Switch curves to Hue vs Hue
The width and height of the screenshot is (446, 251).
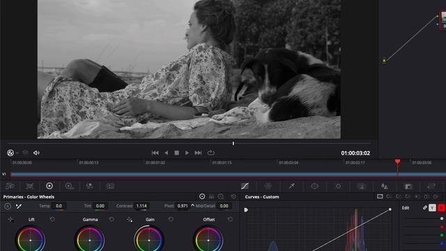click(x=389, y=197)
